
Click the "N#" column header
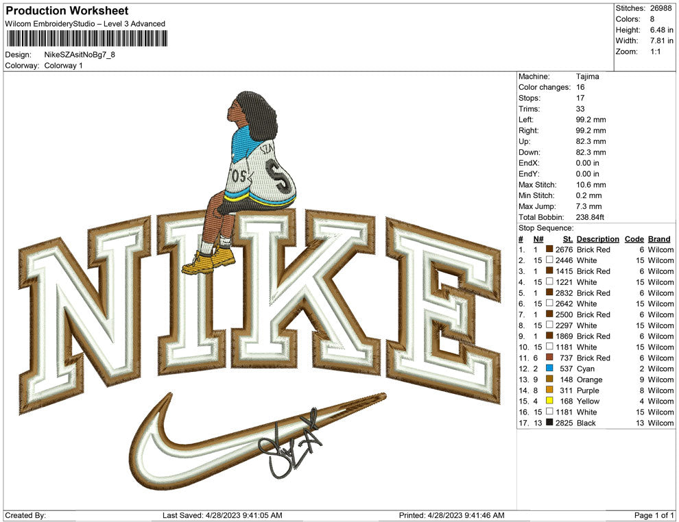point(538,239)
